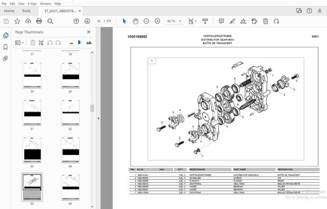Viewport: 327px width, 209px height.
Task: Rotate pages counterclockwise in thumbnails panel
Action: click(50, 43)
